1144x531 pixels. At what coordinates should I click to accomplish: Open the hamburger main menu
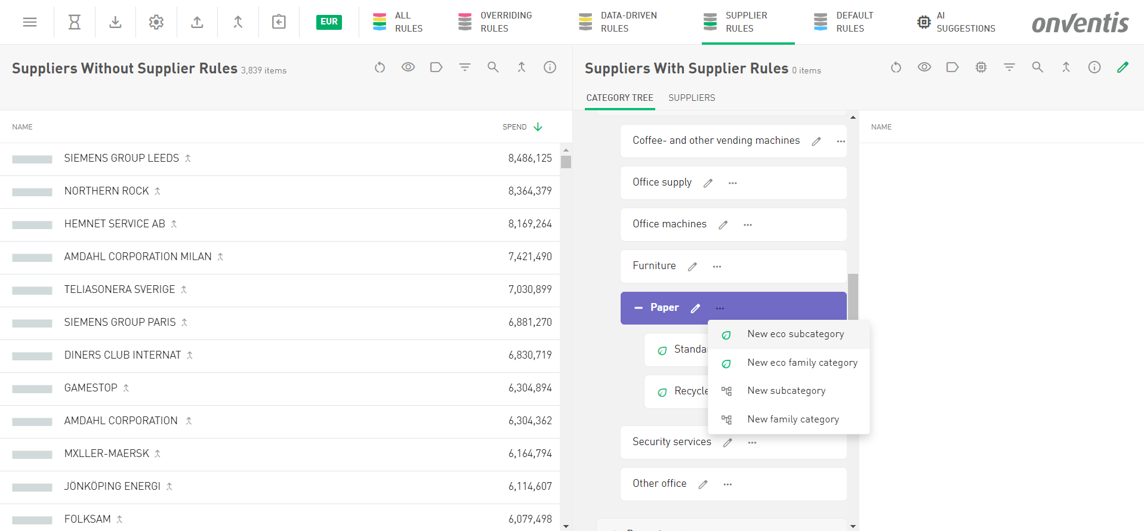(x=30, y=22)
